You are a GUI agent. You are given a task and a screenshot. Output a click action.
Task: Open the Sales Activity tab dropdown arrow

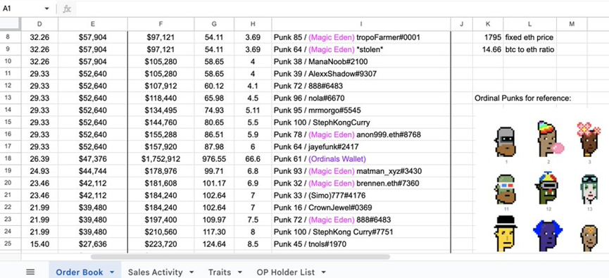click(192, 272)
